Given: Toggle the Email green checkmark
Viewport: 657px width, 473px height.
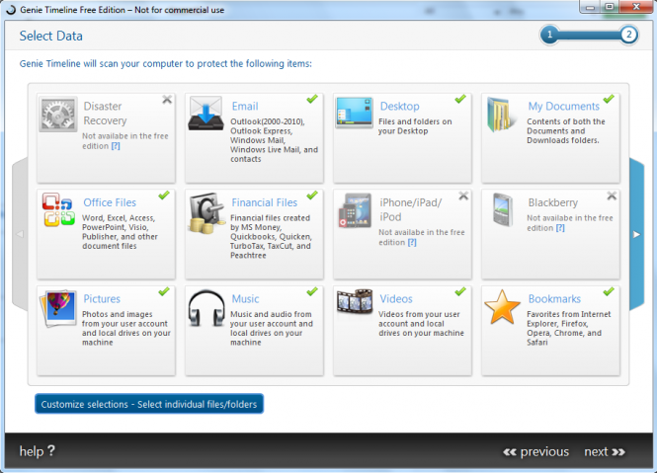Looking at the screenshot, I should (312, 99).
